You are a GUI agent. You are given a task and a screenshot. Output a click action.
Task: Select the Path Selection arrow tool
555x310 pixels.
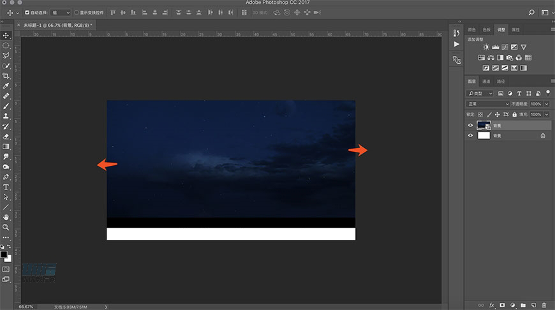(x=6, y=197)
